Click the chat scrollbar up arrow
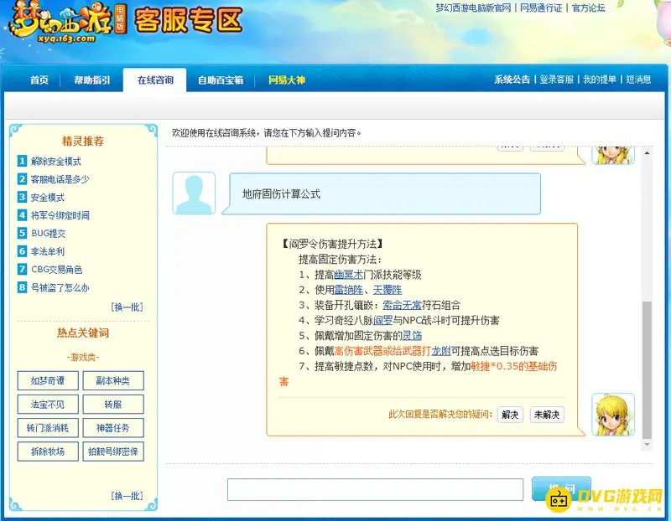 [647, 152]
